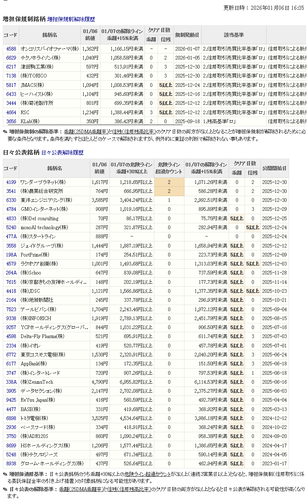Click stock code 4199 ワンダープラネット
Screen dimensions: 307x504
tap(11, 182)
